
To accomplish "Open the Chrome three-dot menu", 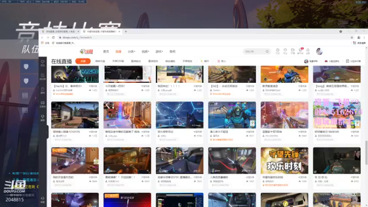I will [364, 38].
